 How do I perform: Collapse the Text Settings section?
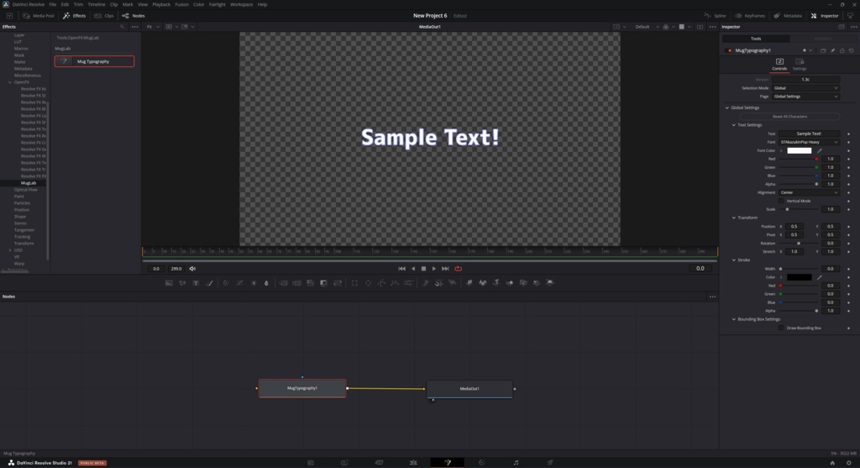pyautogui.click(x=734, y=125)
